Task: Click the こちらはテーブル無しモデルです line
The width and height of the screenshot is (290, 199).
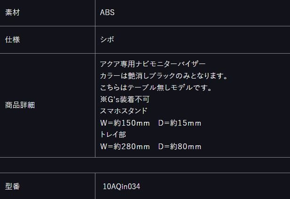Action: 156,88
